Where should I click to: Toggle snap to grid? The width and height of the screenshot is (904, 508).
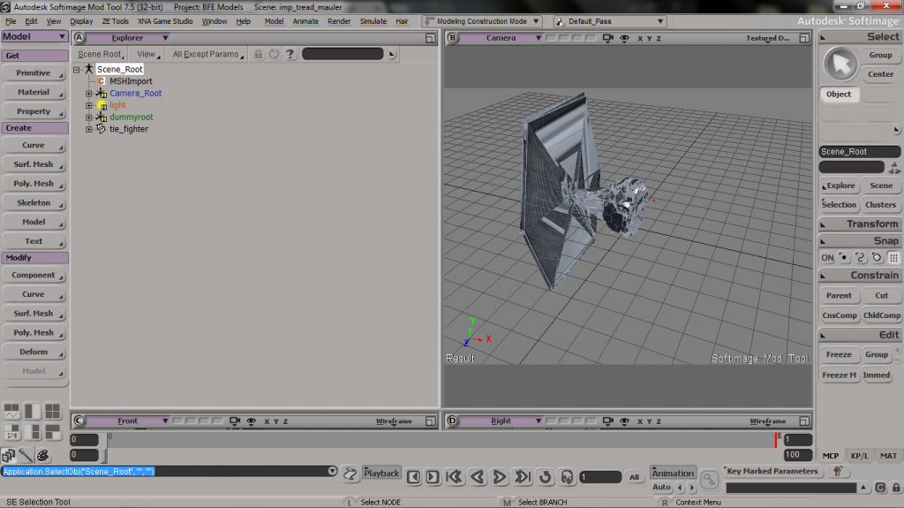[x=893, y=257]
